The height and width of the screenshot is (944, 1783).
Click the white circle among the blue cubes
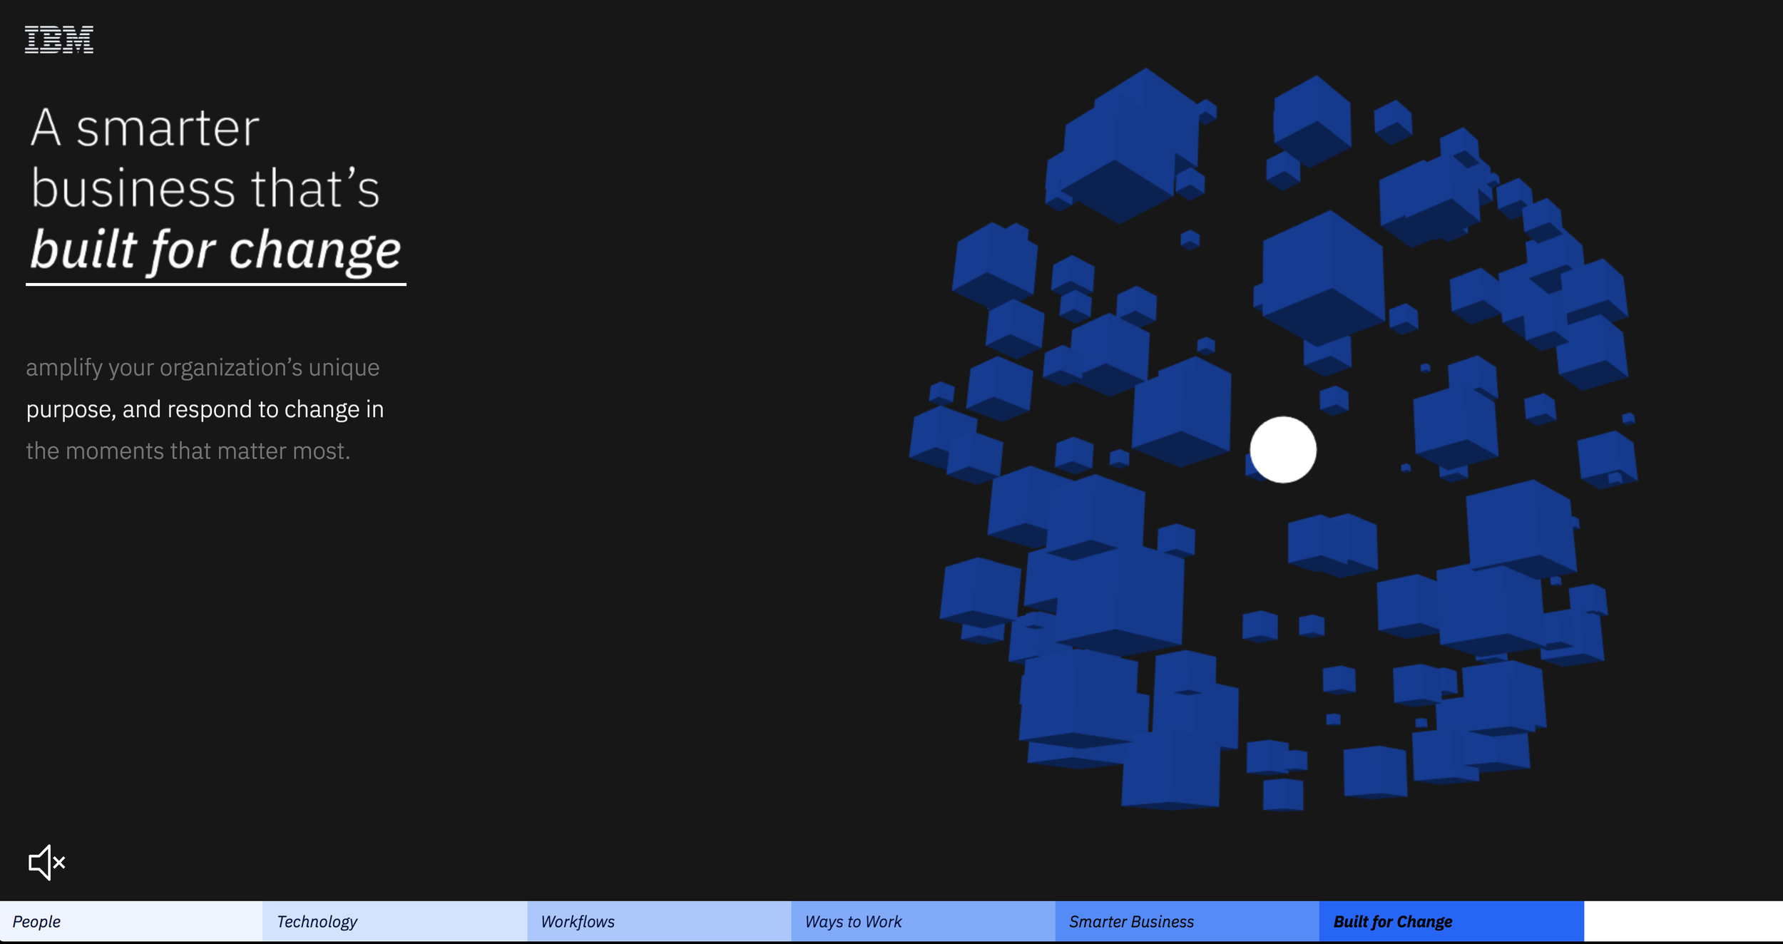(1283, 450)
